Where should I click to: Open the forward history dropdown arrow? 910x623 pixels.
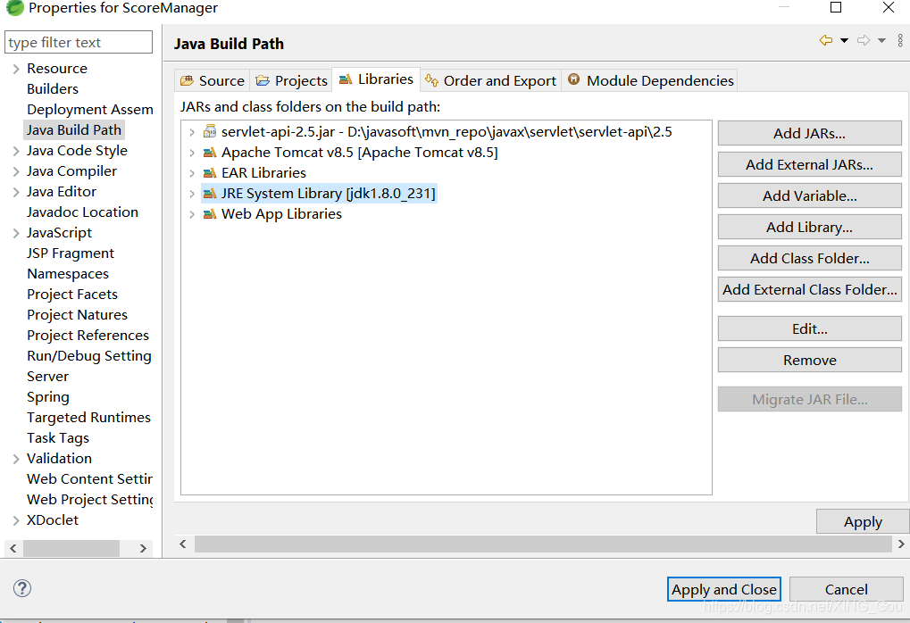click(881, 40)
